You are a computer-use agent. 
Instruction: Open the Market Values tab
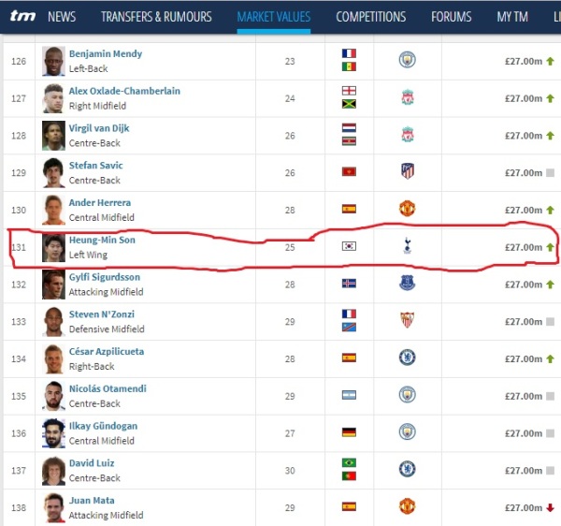pos(274,17)
